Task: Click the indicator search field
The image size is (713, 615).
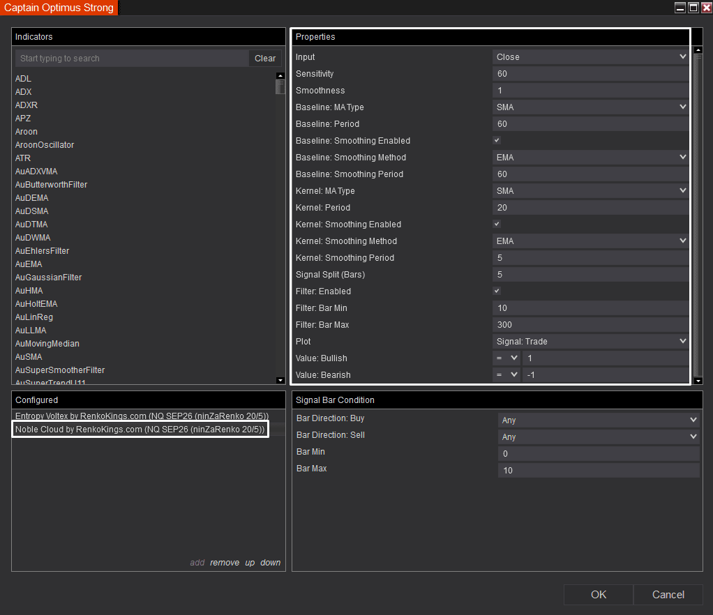Action: (x=132, y=58)
